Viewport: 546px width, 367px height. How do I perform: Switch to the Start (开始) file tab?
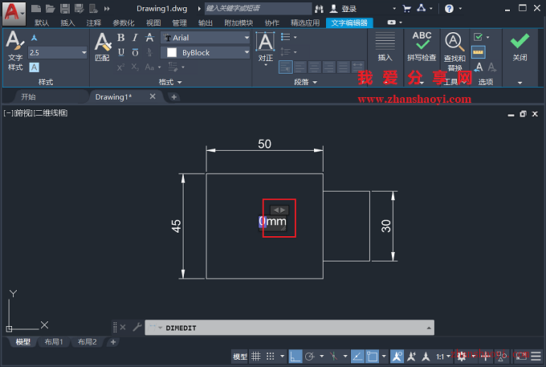28,97
